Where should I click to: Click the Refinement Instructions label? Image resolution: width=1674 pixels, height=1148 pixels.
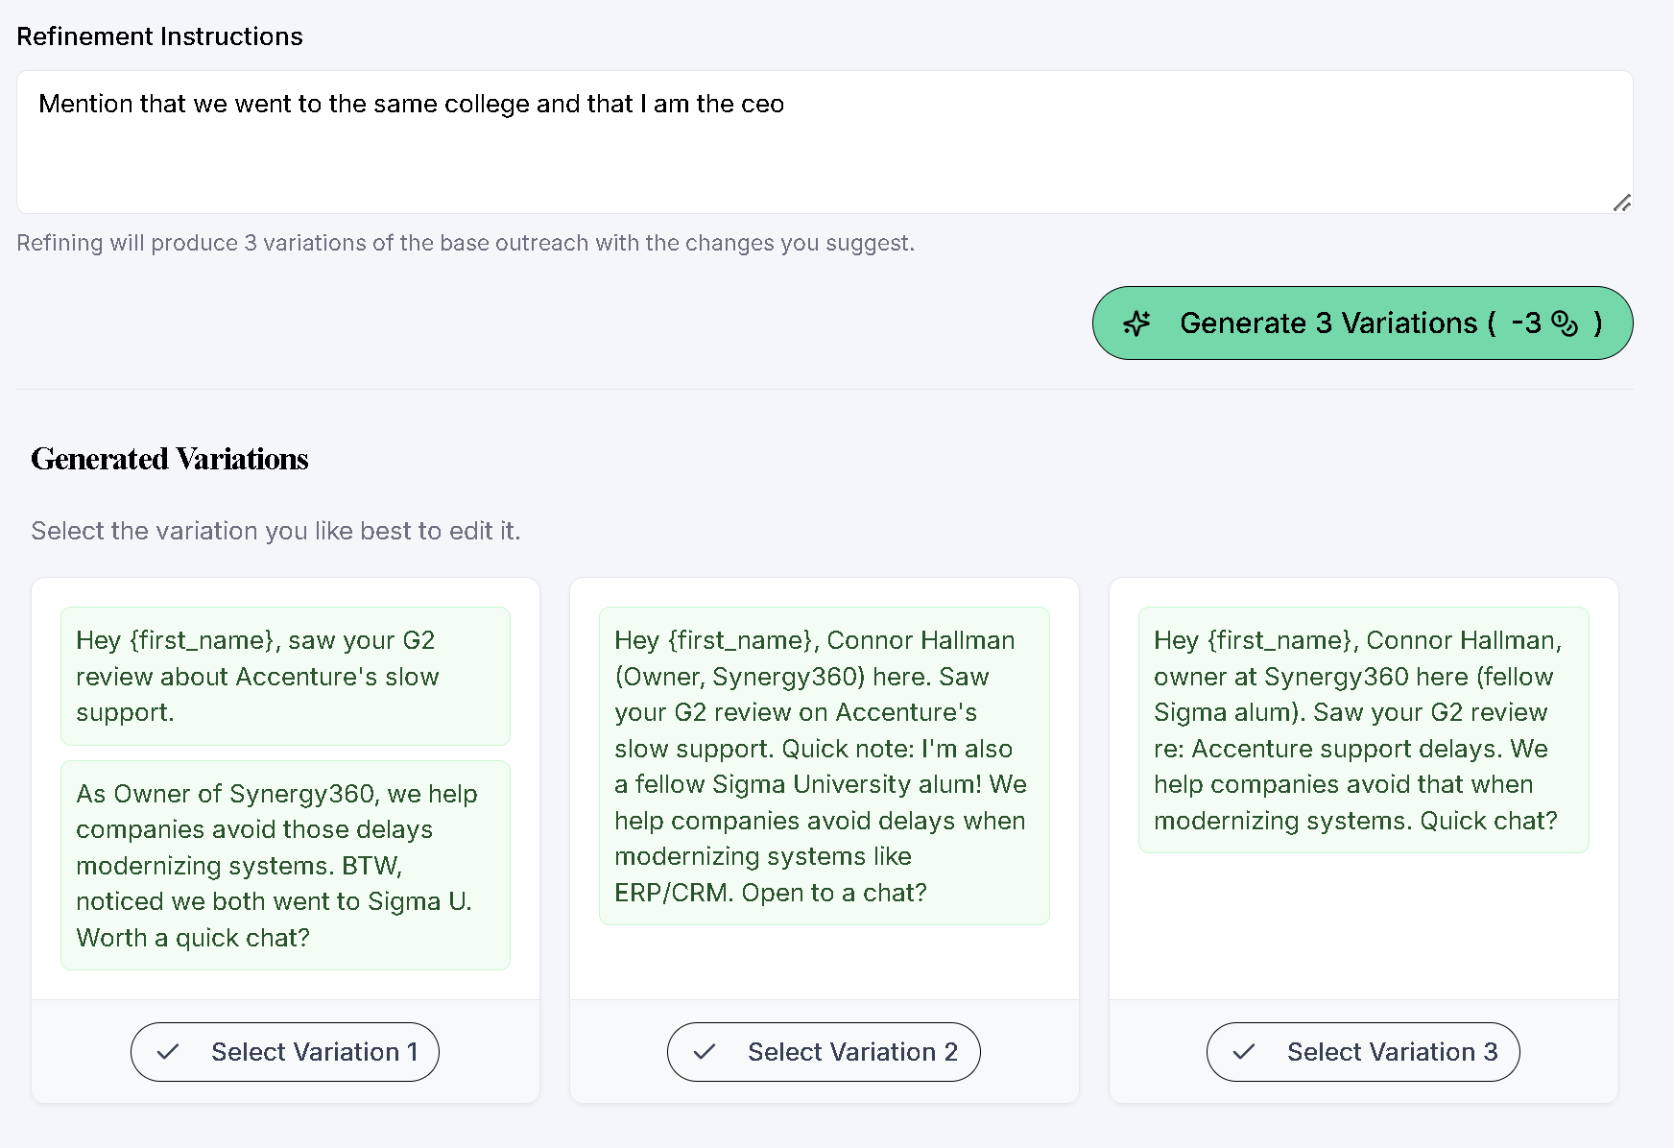(x=159, y=36)
